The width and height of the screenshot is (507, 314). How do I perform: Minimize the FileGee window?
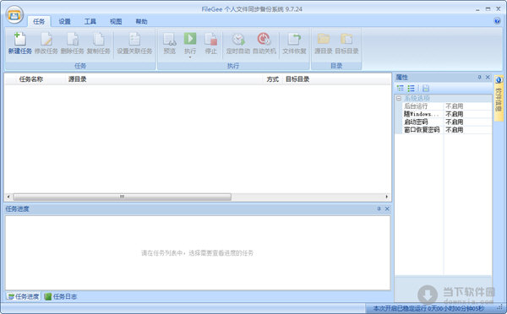pos(477,9)
